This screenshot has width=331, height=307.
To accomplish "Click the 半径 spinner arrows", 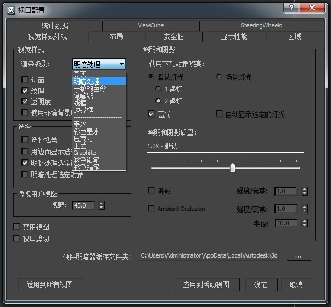I will (x=305, y=223).
